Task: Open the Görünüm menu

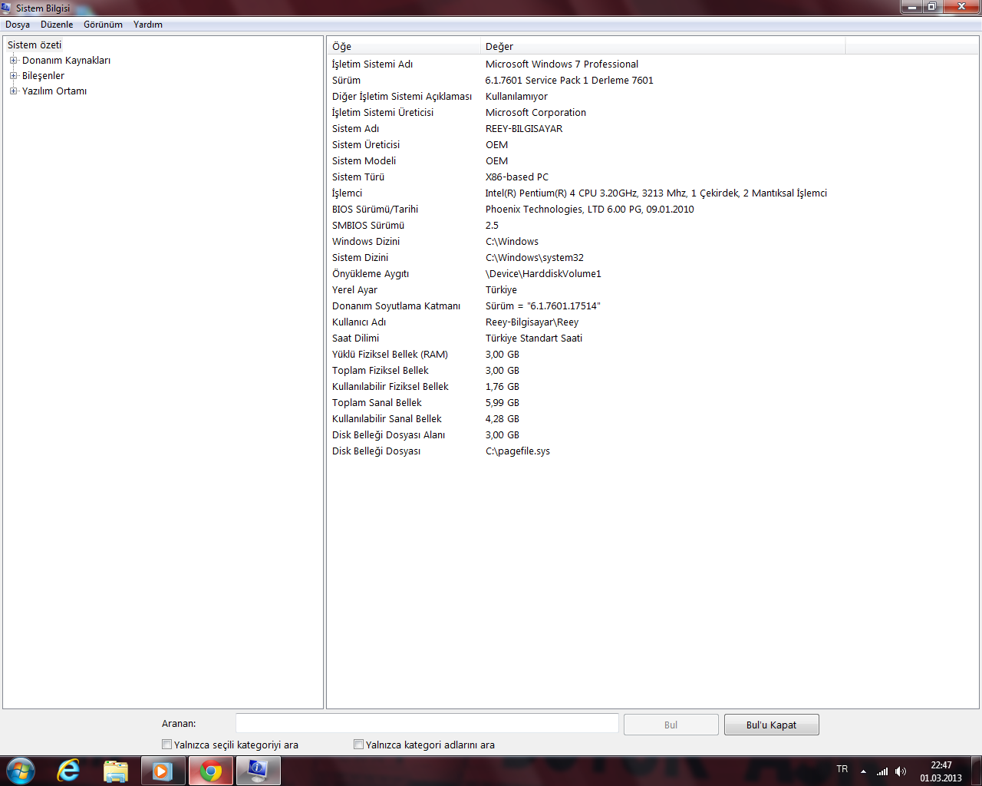Action: [x=103, y=25]
